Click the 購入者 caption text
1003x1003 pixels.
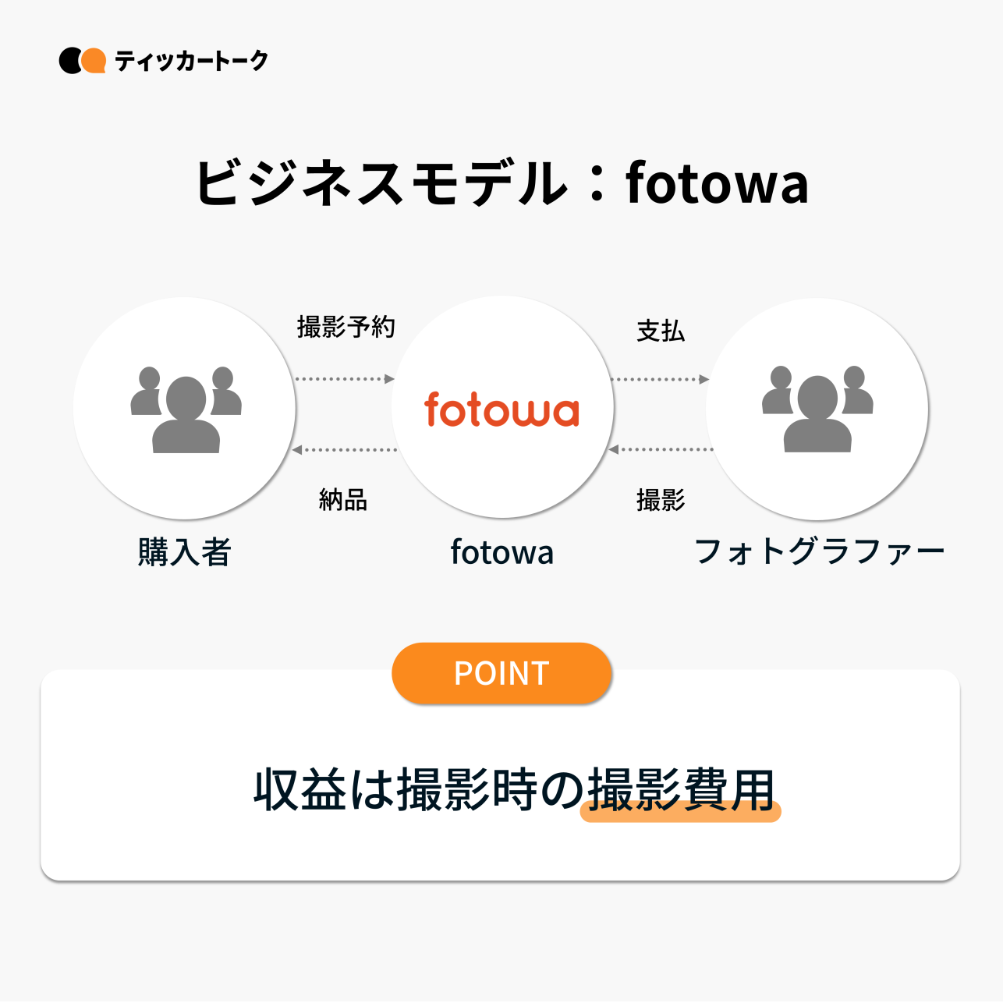tap(185, 552)
